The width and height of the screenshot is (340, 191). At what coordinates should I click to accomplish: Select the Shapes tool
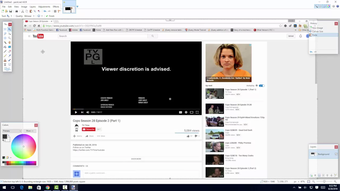(7, 69)
